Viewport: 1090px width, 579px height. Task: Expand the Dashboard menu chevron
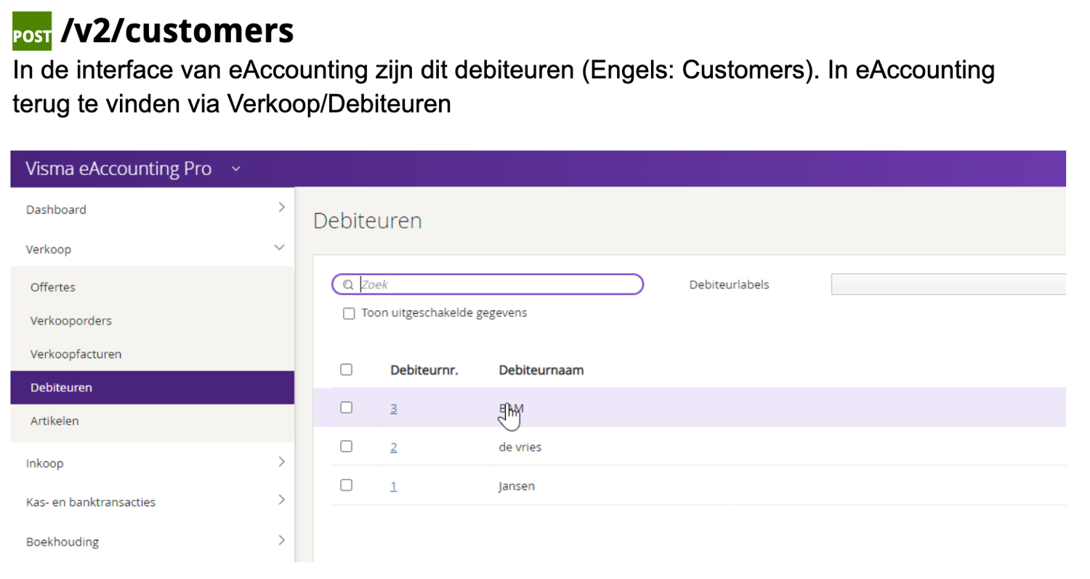[x=280, y=208]
